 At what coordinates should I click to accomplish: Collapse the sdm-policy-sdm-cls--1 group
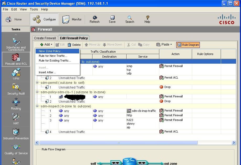37,92
